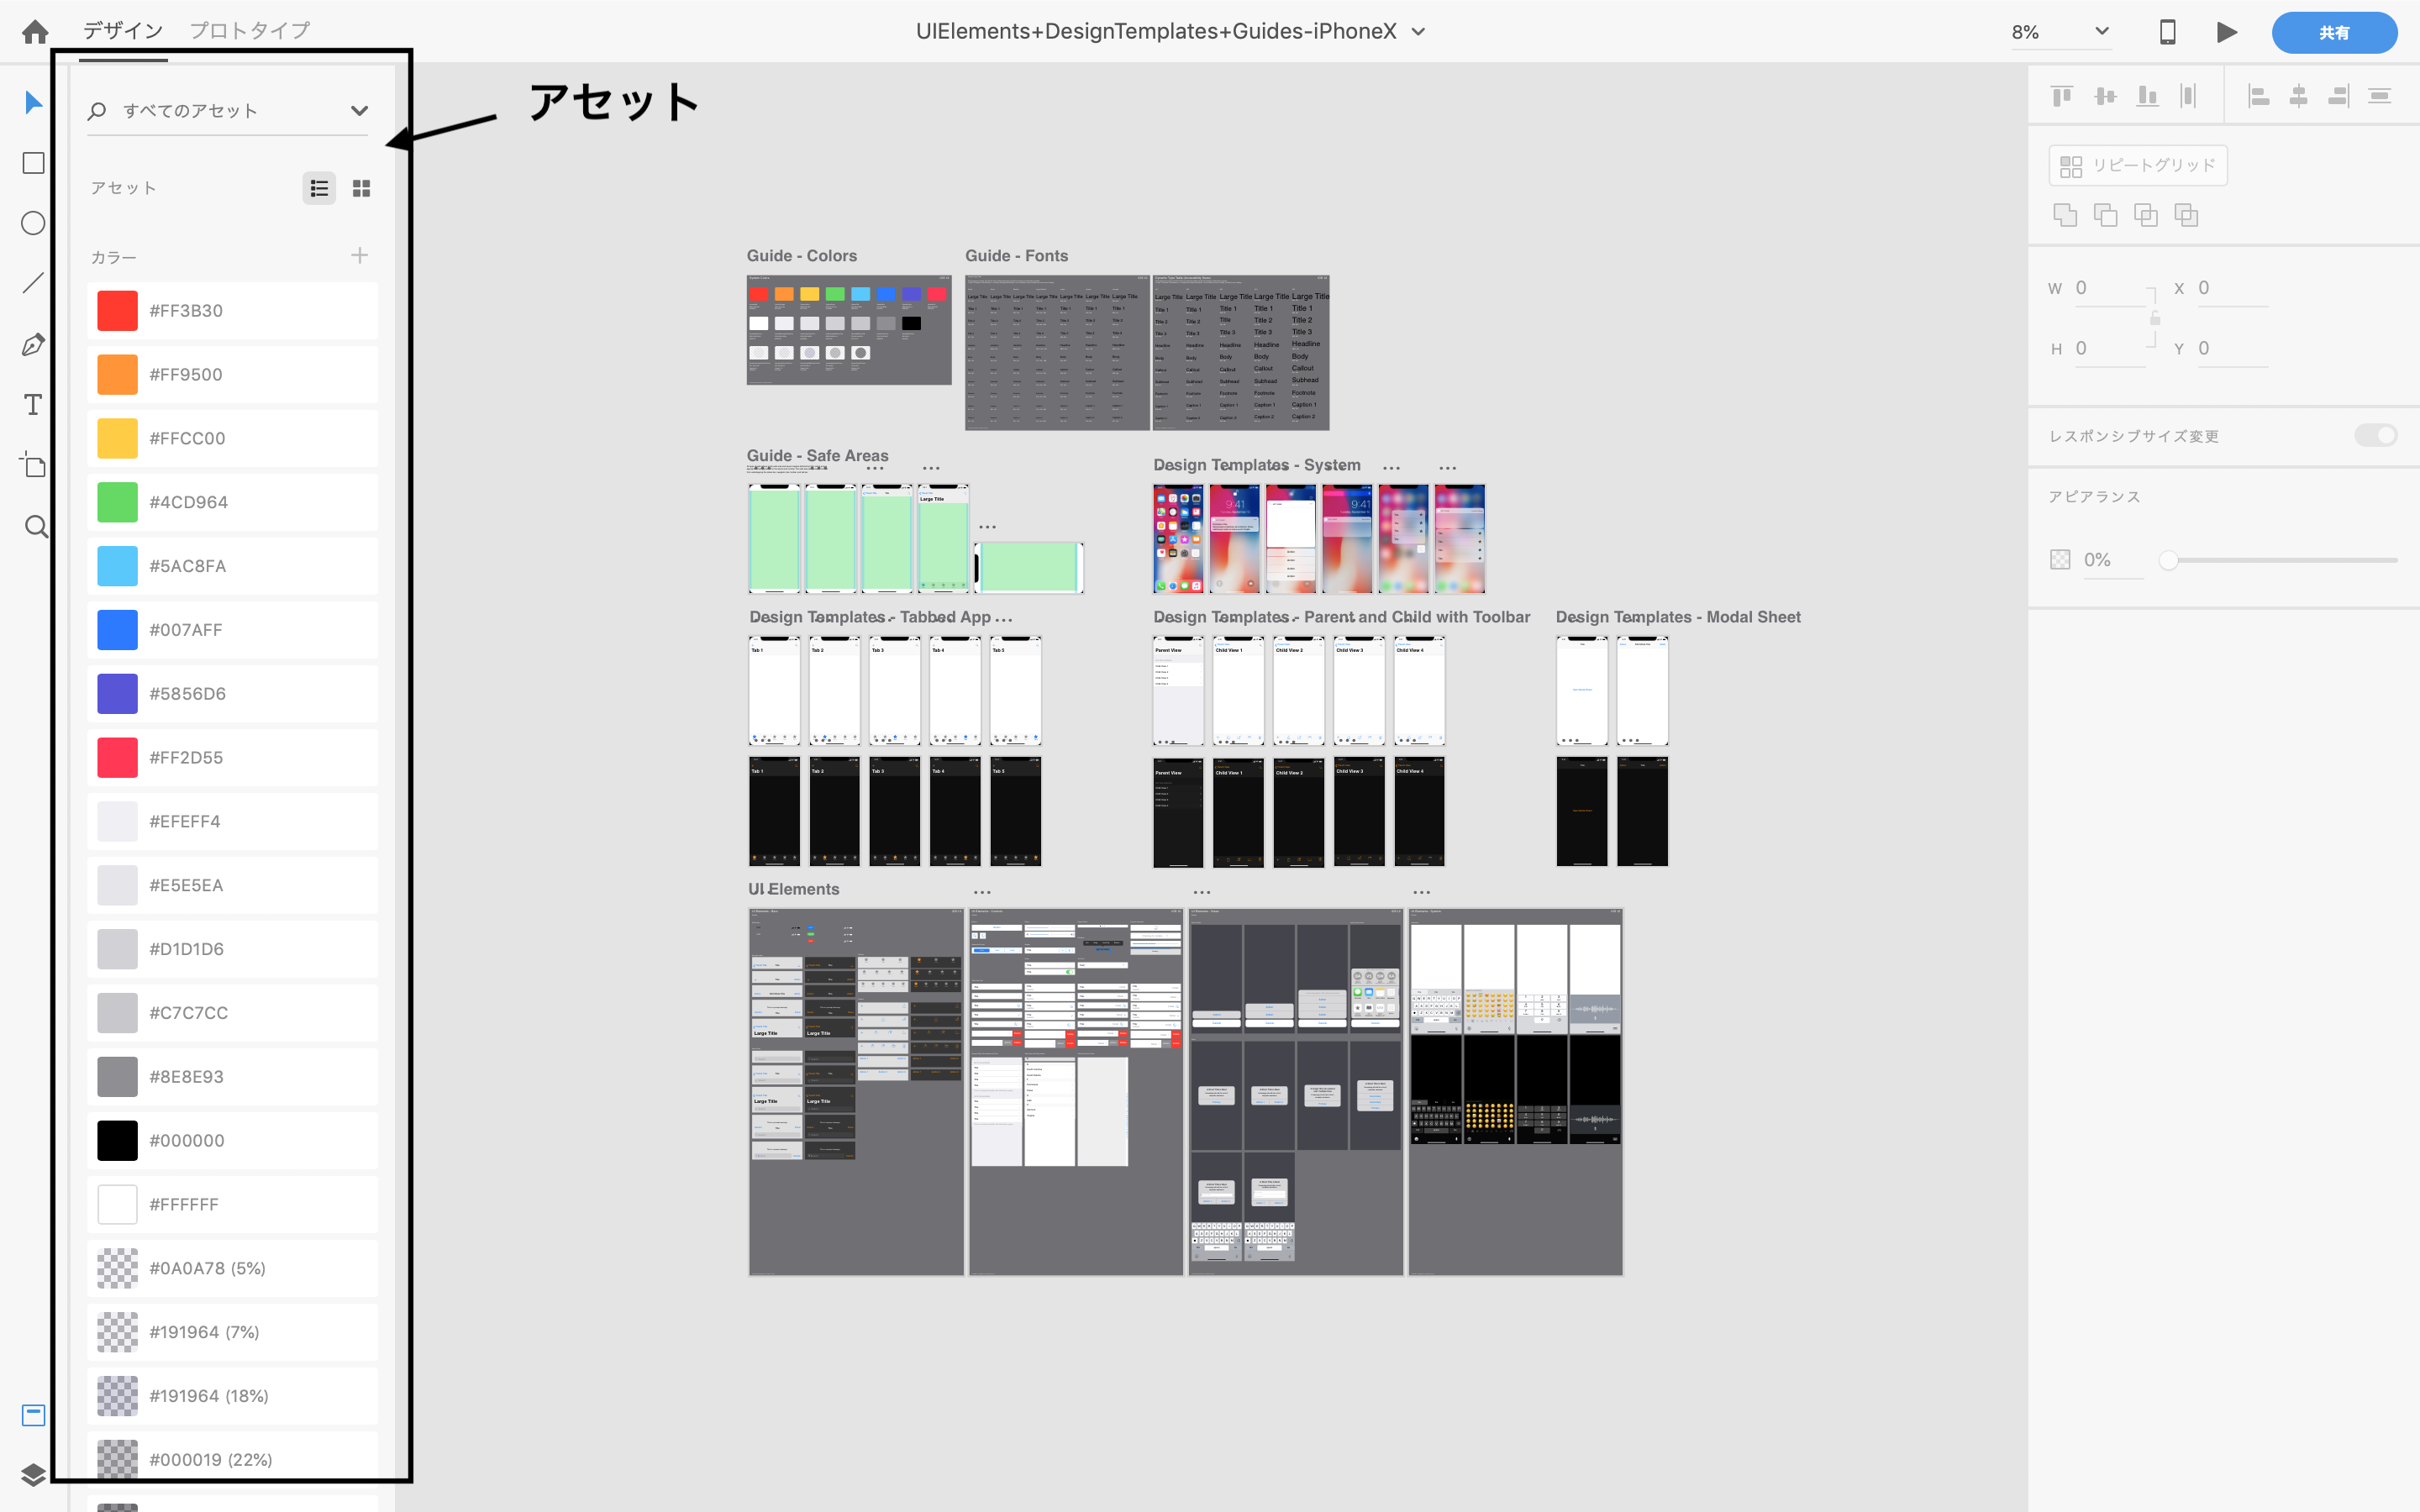Screen dimensions: 2420x1512
Task: Switch assets to grid view
Action: click(361, 187)
